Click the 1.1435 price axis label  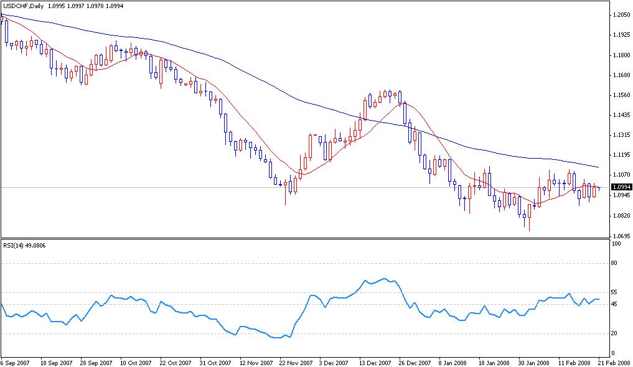click(621, 115)
